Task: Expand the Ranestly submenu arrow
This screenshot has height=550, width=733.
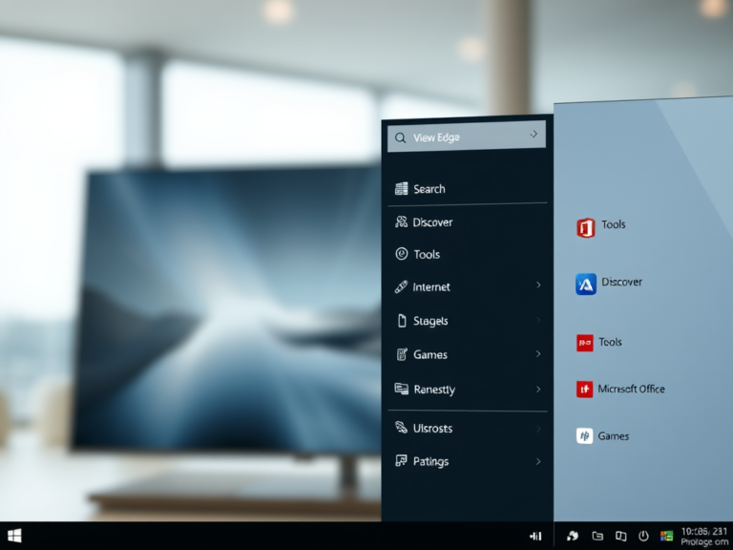Action: pos(538,390)
